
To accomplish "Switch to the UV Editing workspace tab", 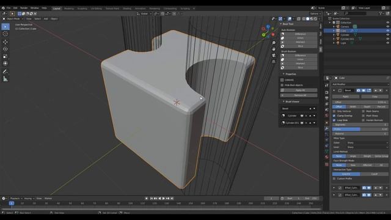I will coord(97,9).
